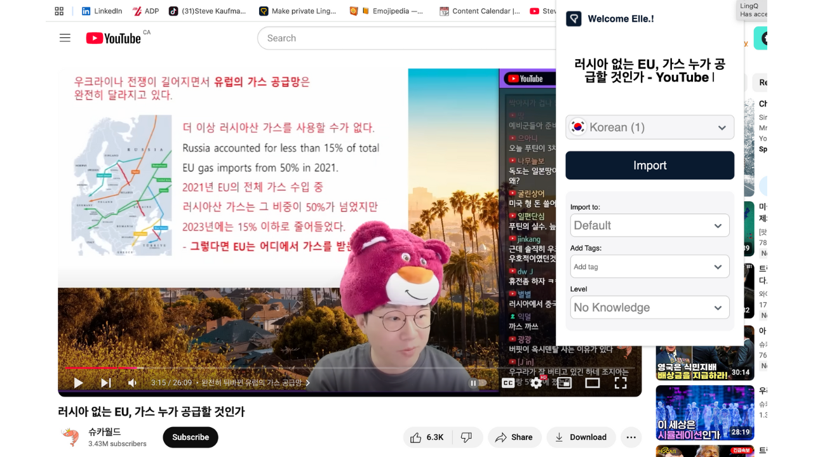Toggle theater mode view
The image size is (813, 457).
593,383
